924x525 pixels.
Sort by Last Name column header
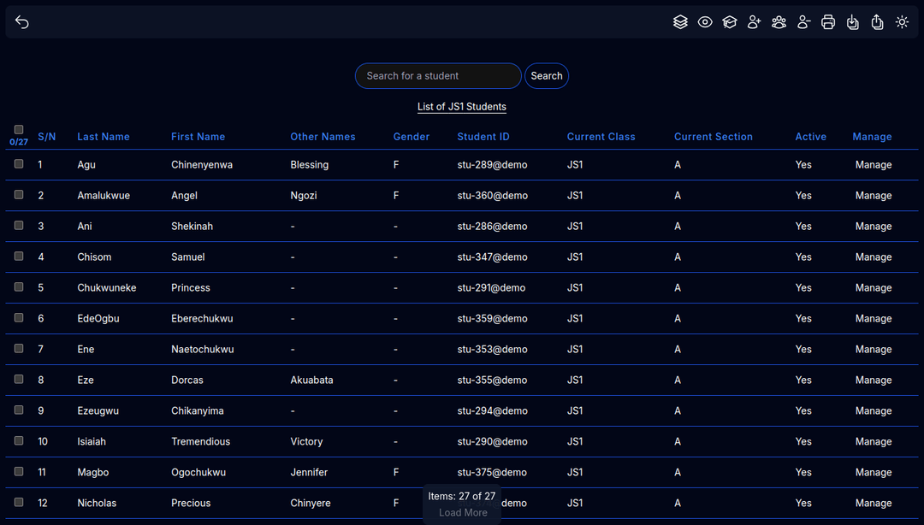[104, 137]
